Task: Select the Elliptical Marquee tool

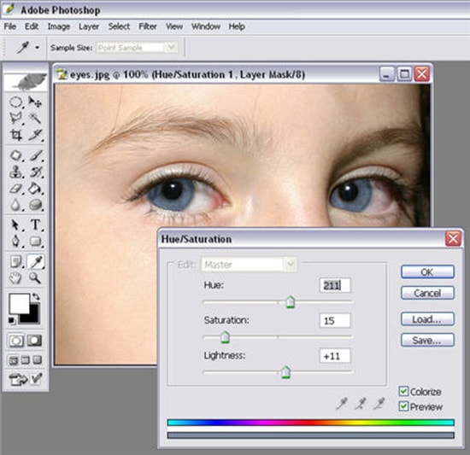Action: pyautogui.click(x=16, y=102)
